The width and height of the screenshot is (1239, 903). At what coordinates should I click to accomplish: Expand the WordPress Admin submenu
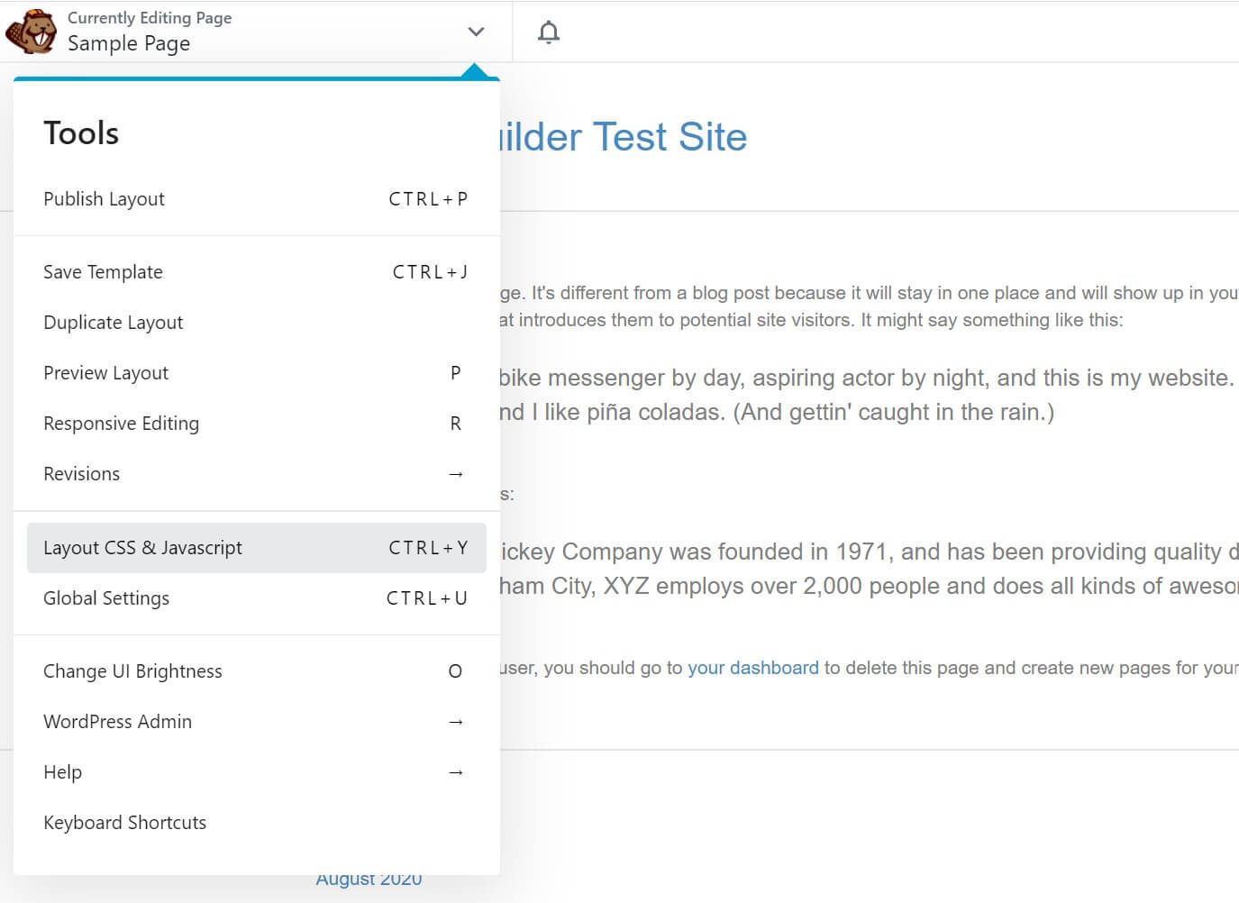(456, 721)
